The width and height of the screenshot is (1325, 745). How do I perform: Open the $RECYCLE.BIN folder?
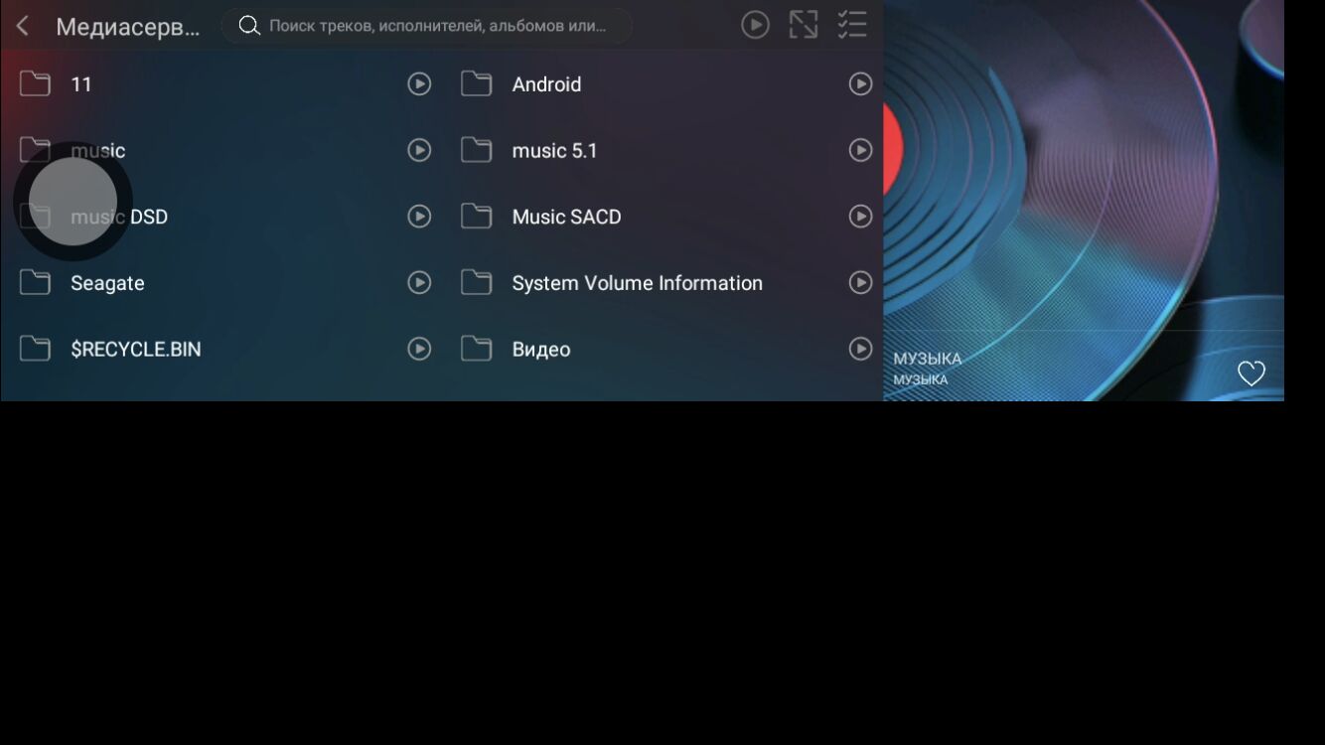coord(135,350)
